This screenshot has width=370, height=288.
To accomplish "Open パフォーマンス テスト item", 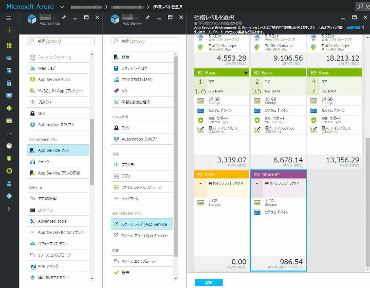I will (x=58, y=244).
